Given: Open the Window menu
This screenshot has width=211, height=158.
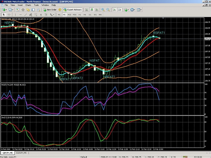Looking at the screenshot, I should tap(45, 5).
